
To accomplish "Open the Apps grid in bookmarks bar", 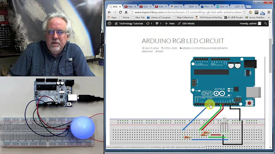I will (x=112, y=18).
